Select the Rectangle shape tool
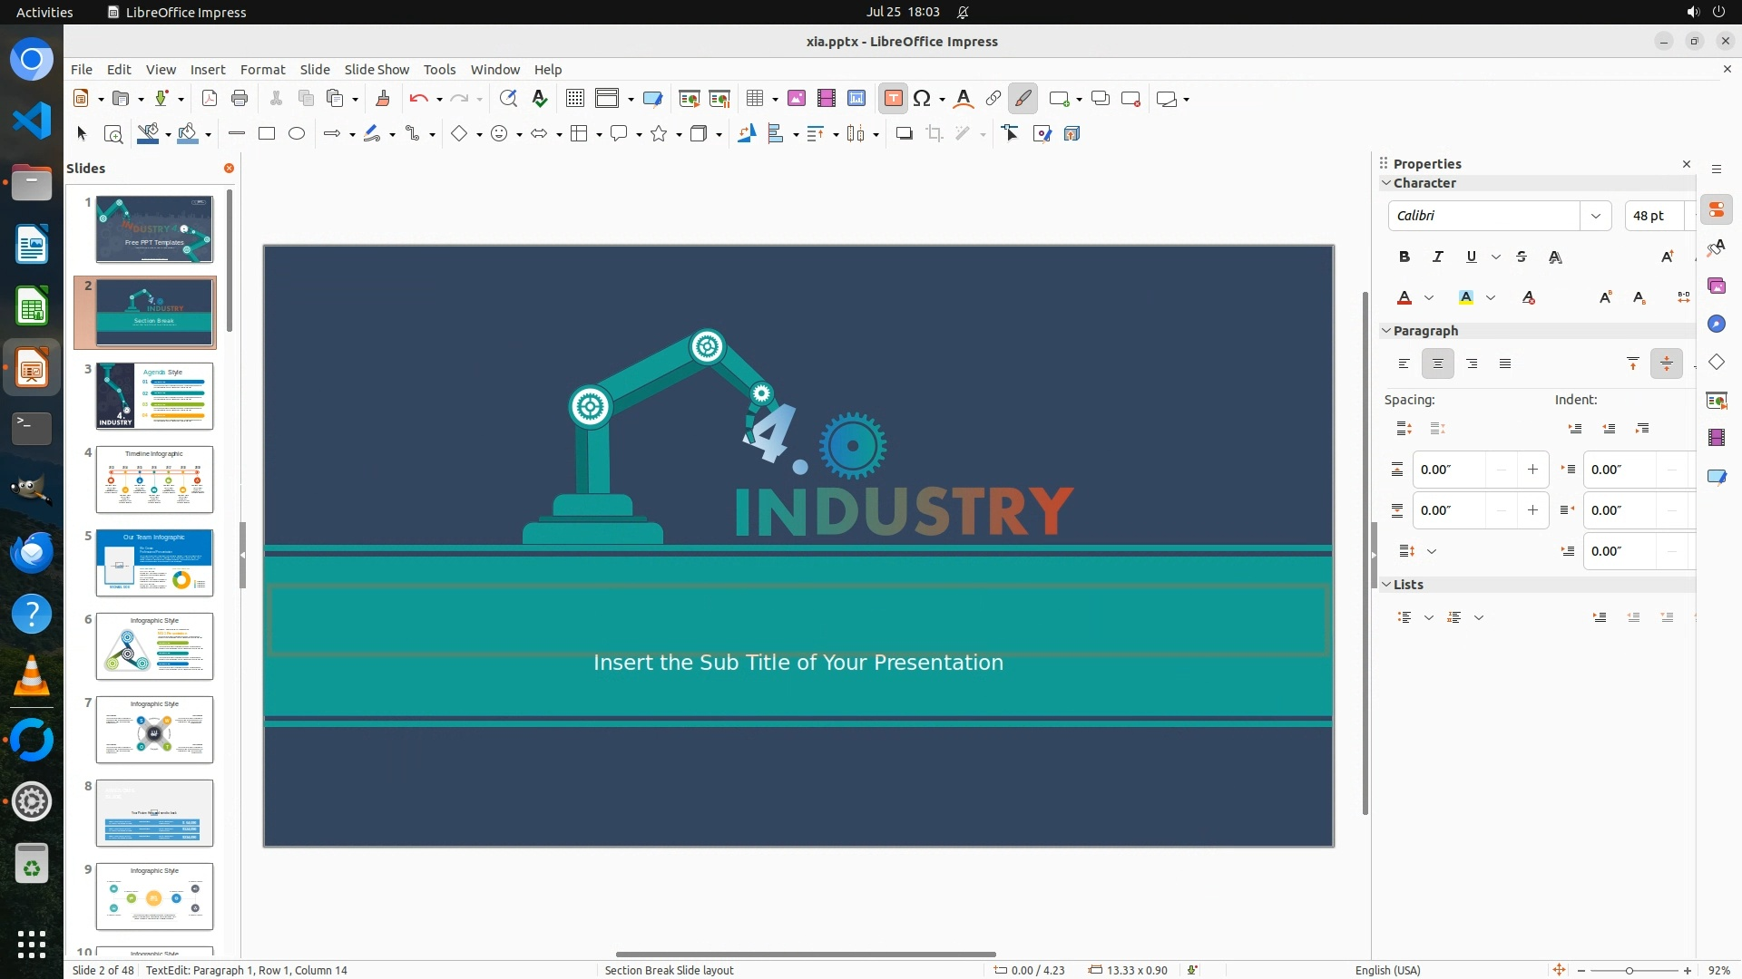Viewport: 1742px width, 979px height. (x=267, y=134)
